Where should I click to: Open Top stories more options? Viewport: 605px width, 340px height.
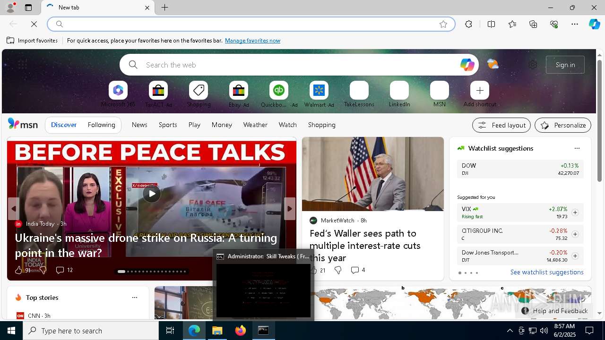tap(135, 297)
